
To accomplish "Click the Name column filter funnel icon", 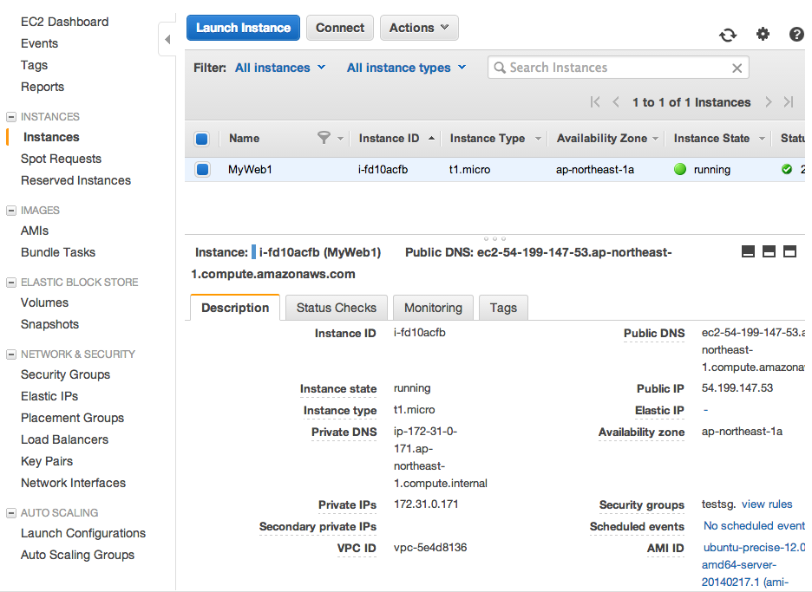I will click(324, 138).
